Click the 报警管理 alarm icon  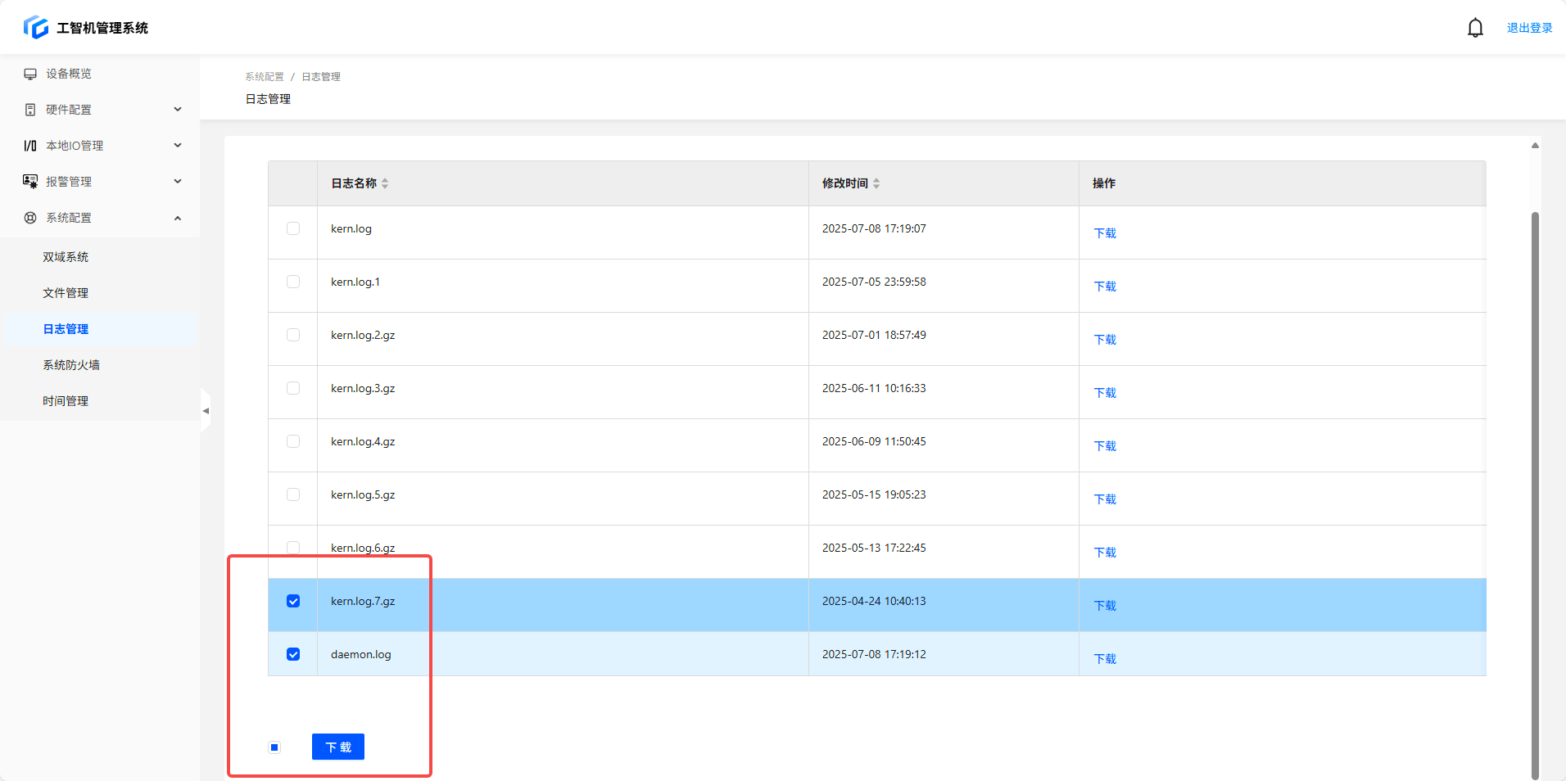30,182
